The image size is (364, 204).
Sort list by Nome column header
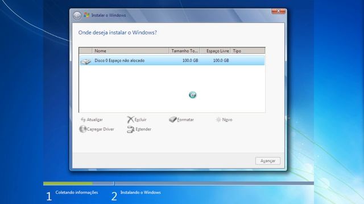(130, 50)
